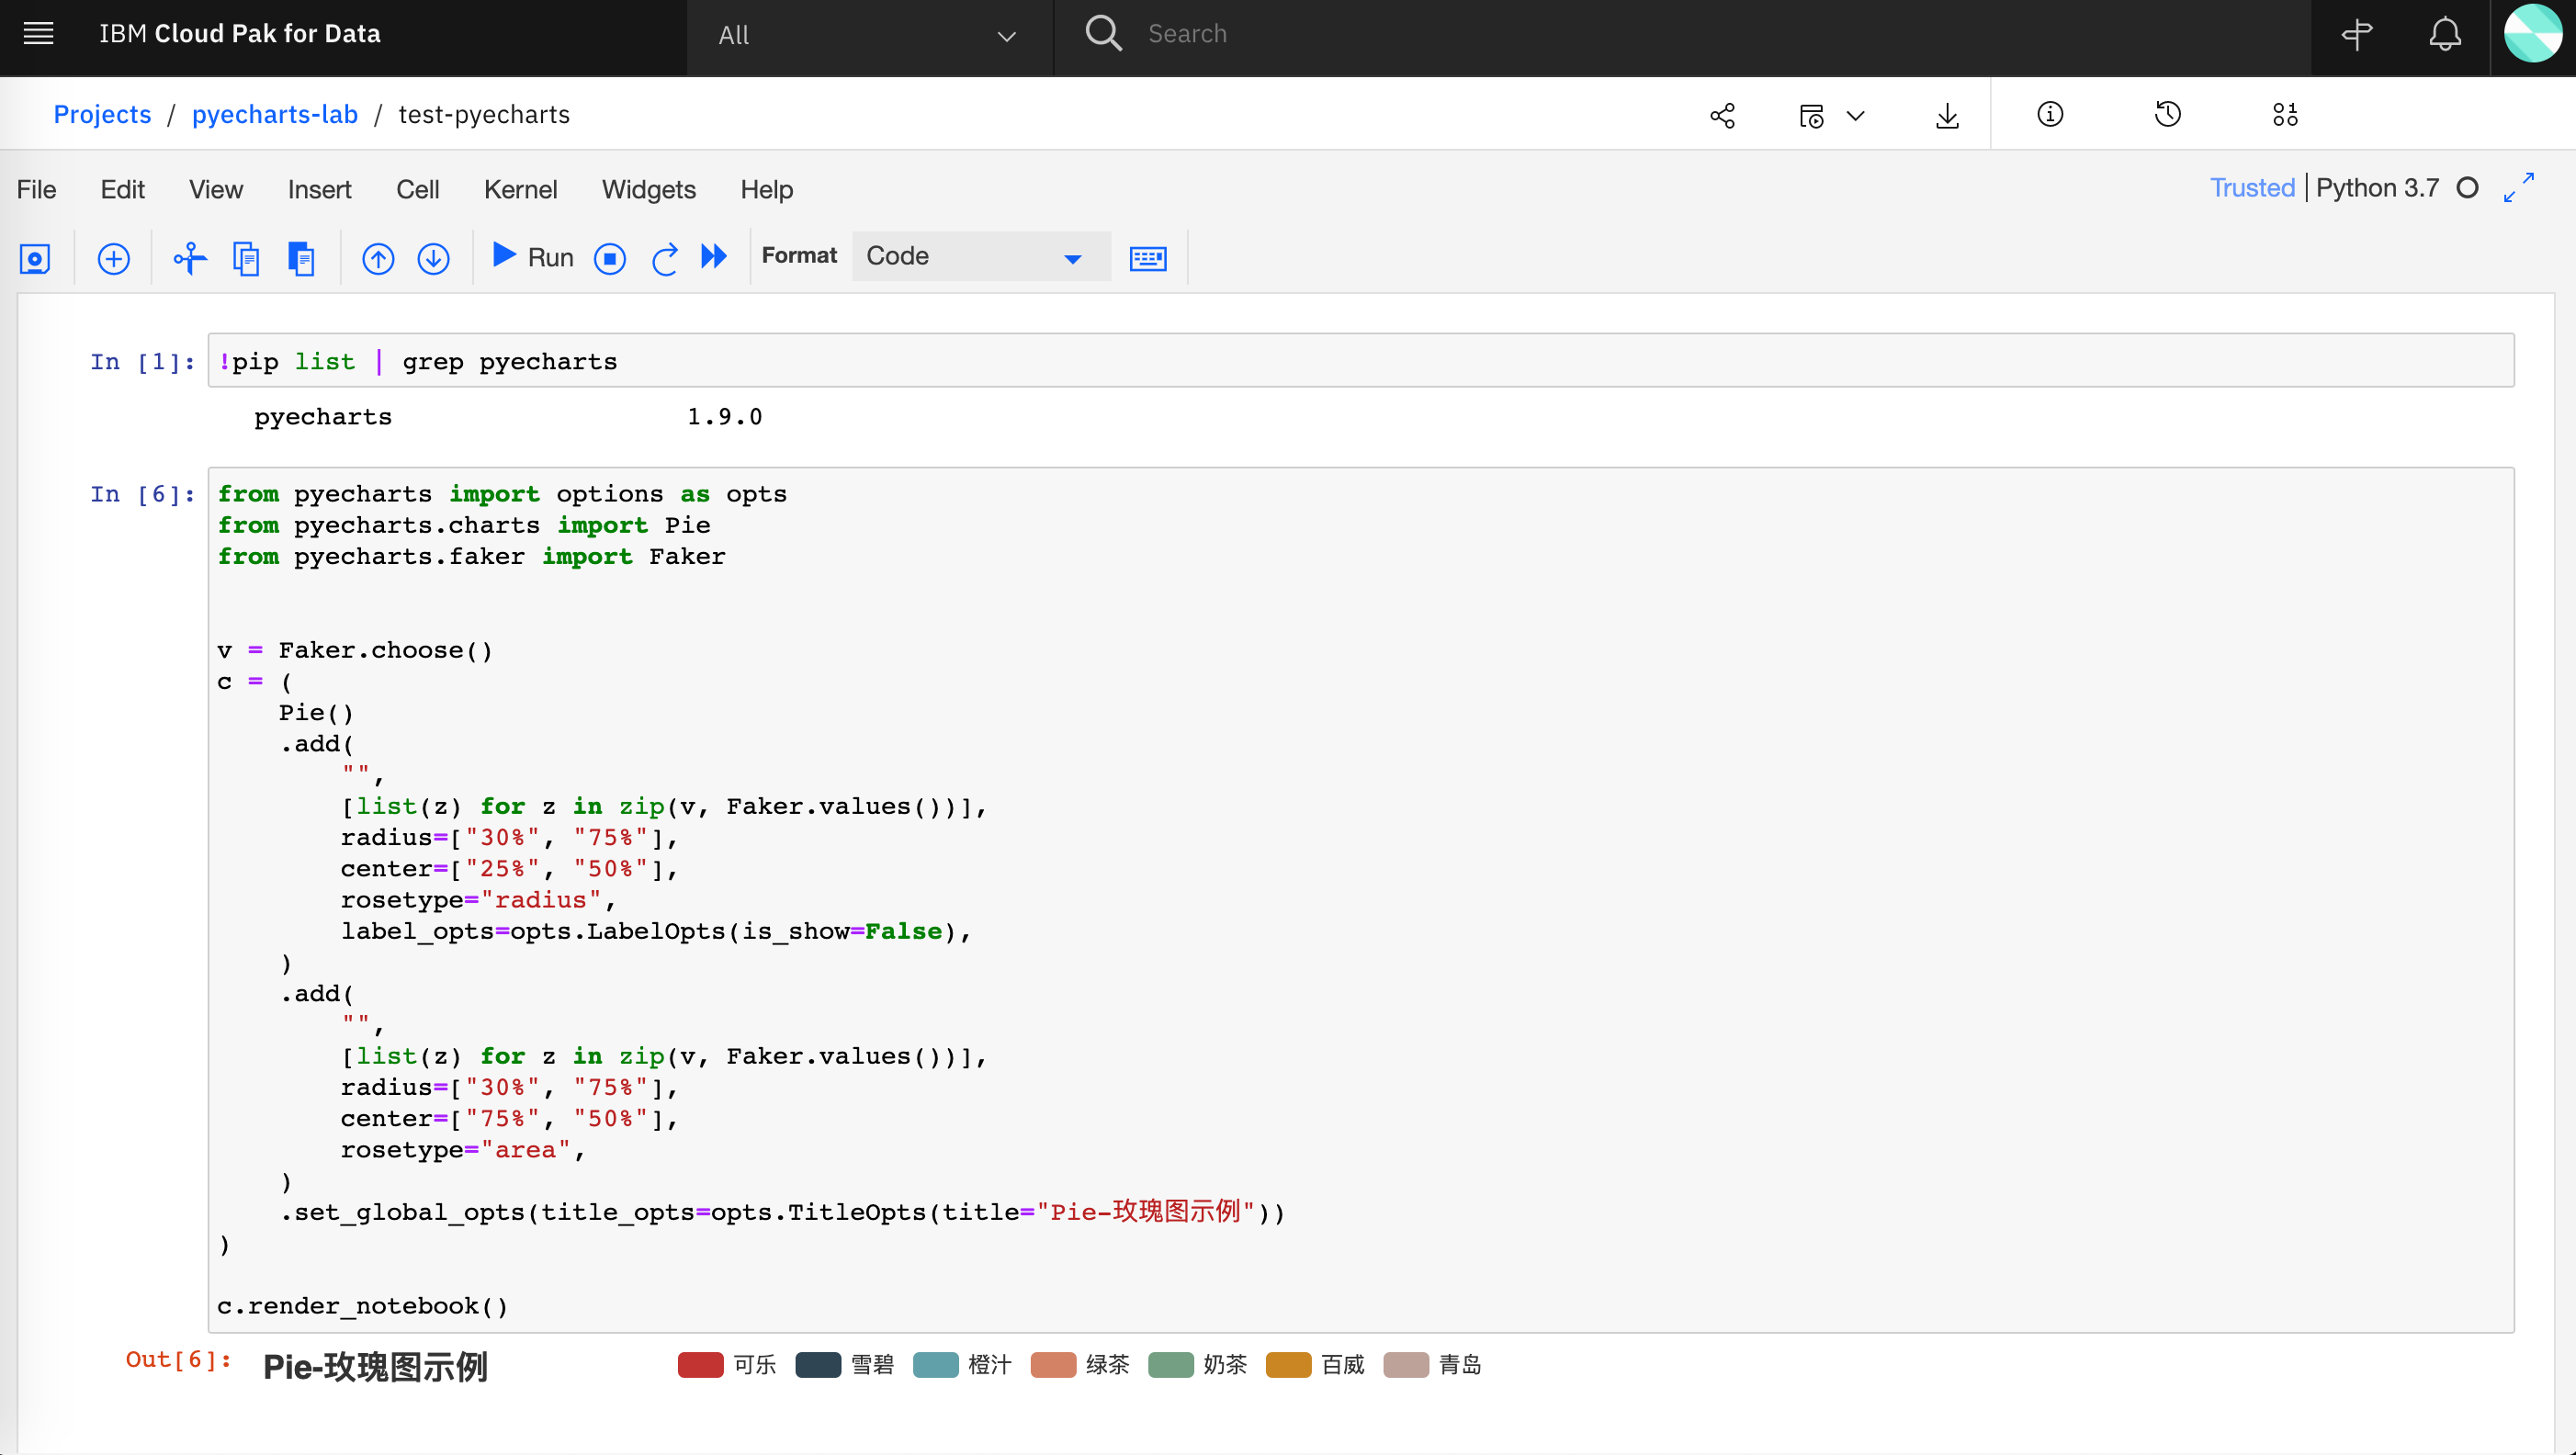Click the Stop execution button
Image resolution: width=2576 pixels, height=1455 pixels.
610,256
